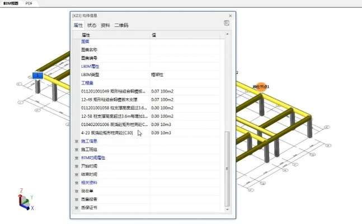Select the blue "1" tag on the model
The height and width of the screenshot is (224, 362).
pyautogui.click(x=38, y=74)
